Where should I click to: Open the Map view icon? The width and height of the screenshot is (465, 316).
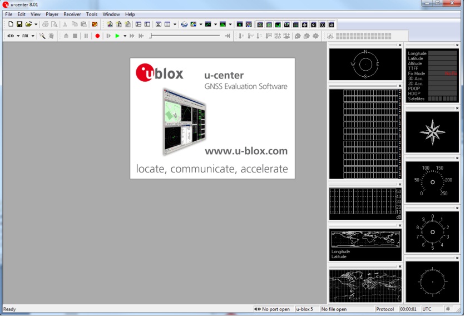coord(194,24)
